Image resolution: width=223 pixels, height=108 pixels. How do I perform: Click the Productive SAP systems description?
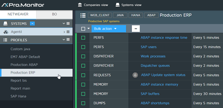click(x=104, y=21)
